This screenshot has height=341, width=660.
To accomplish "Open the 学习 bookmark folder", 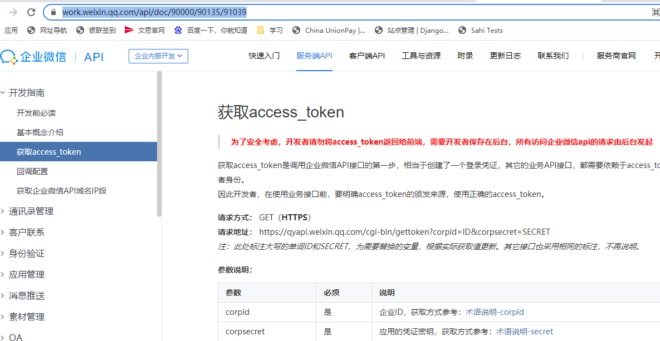I will pyautogui.click(x=270, y=30).
